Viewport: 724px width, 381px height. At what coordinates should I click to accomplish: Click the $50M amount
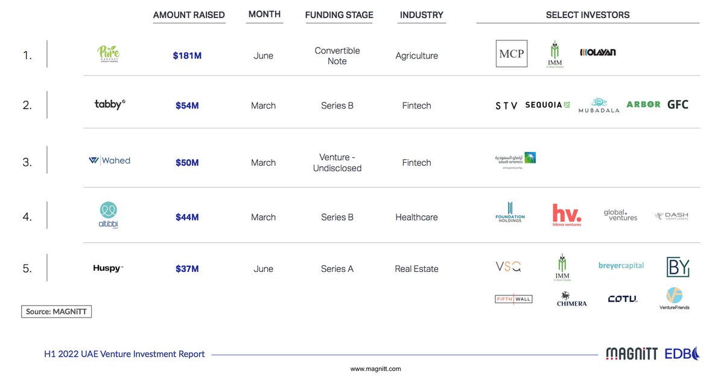tap(187, 163)
